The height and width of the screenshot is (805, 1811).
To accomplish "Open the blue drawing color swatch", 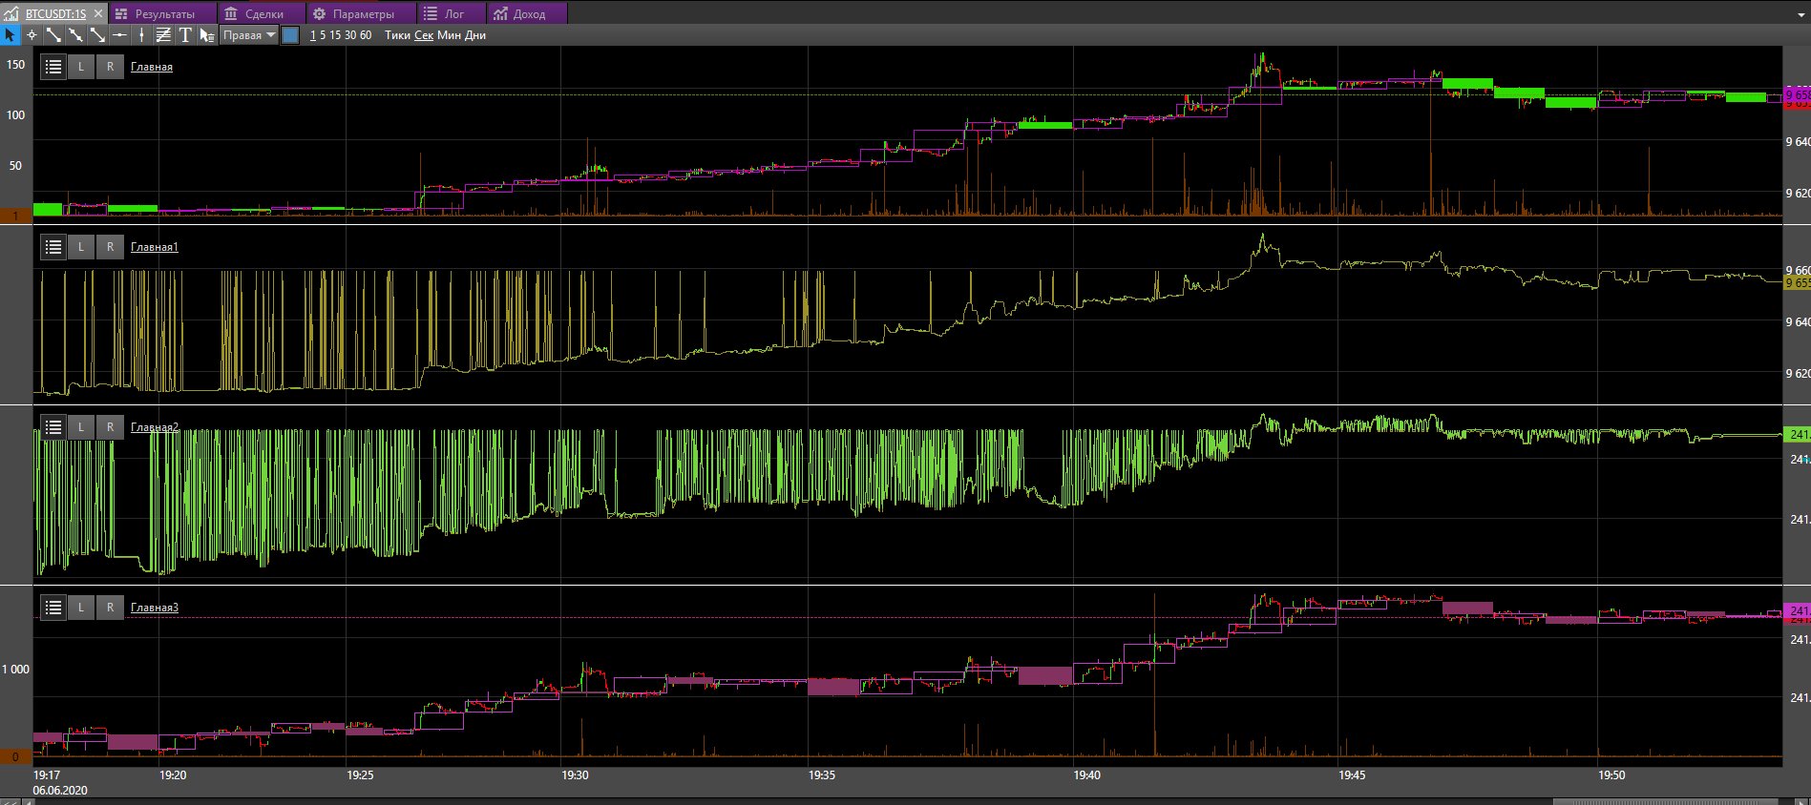I will 291,35.
